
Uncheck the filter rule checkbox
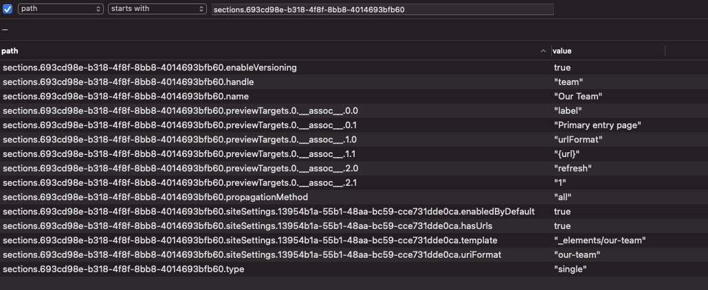(8, 9)
